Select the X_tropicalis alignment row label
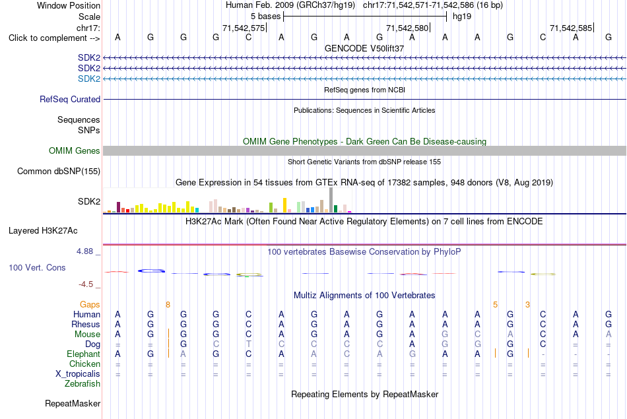 (x=78, y=374)
